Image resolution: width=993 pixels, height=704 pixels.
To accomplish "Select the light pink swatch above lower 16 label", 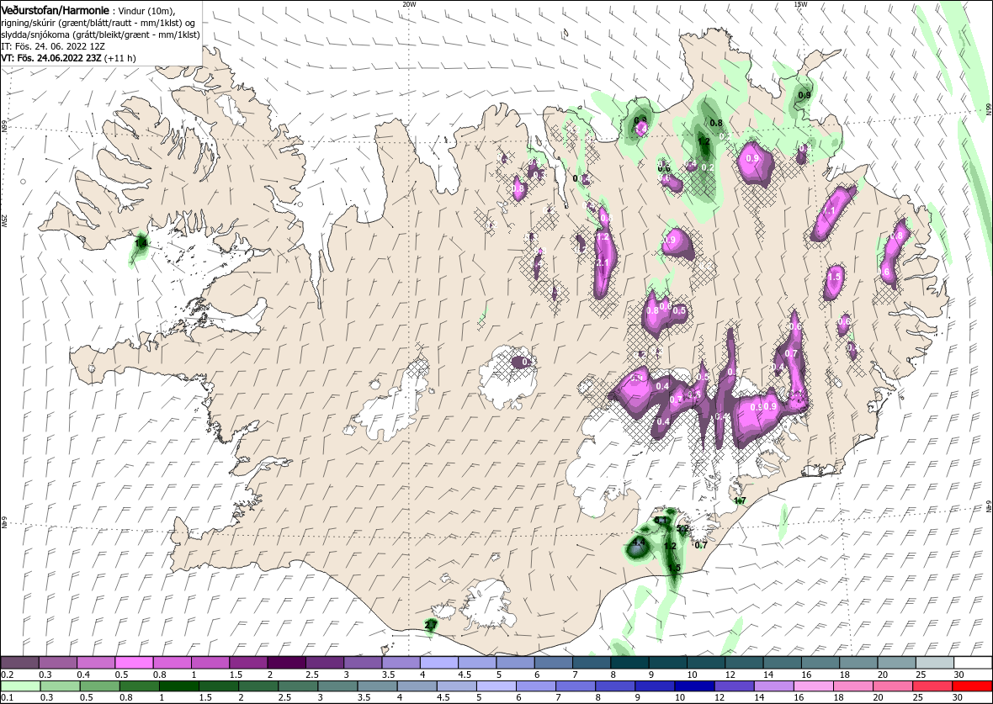I will click(x=814, y=687).
